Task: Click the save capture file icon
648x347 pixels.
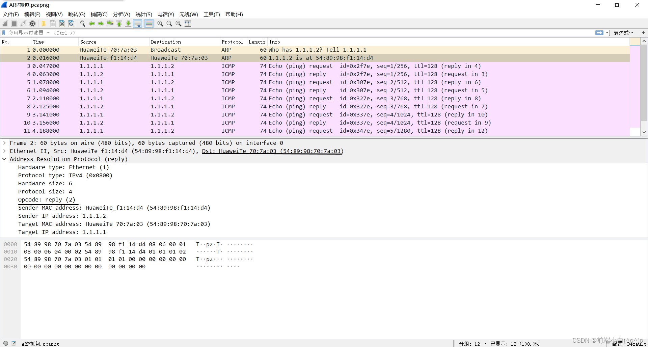Action: 53,24
